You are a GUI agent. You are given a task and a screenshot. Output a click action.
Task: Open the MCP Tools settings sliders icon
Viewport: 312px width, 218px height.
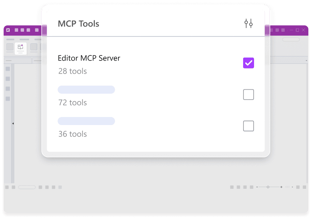248,24
